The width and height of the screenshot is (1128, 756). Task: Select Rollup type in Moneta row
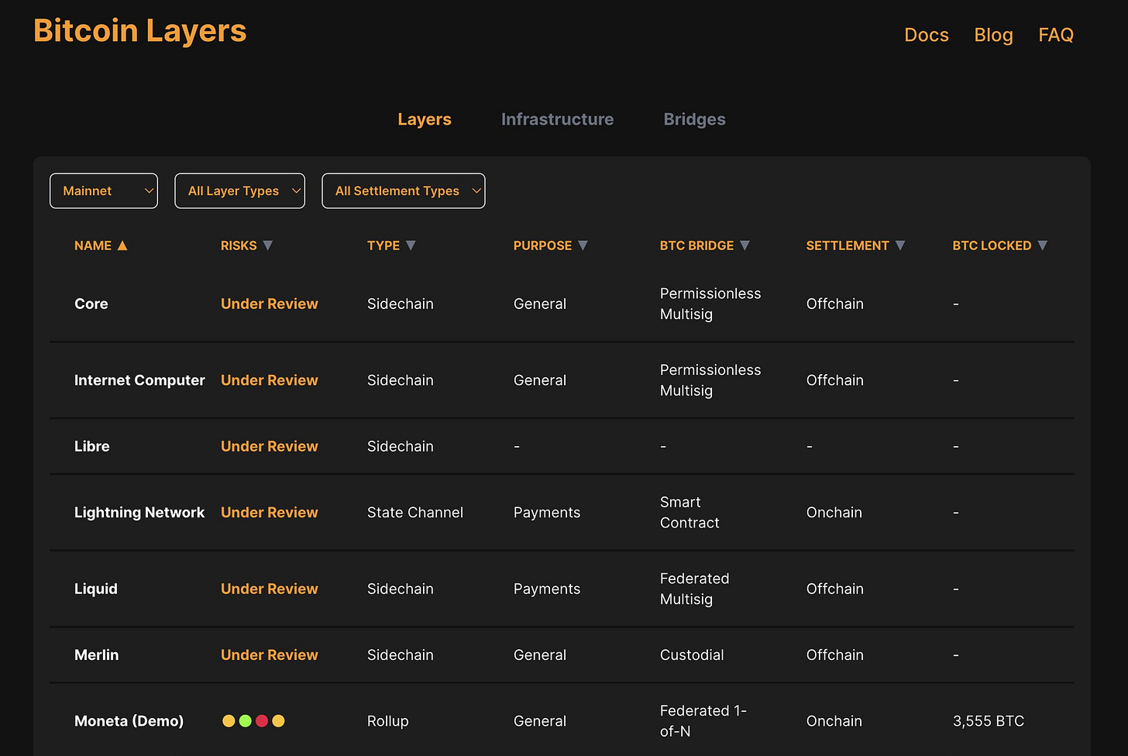coord(388,721)
